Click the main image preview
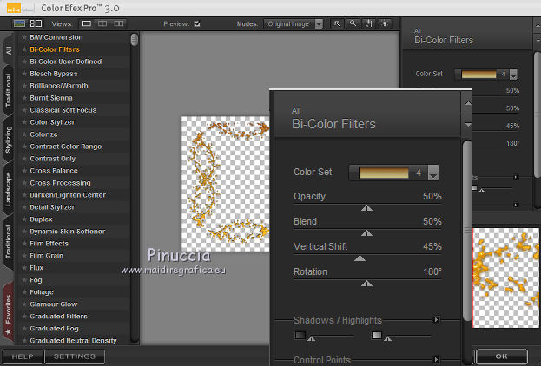 225,184
